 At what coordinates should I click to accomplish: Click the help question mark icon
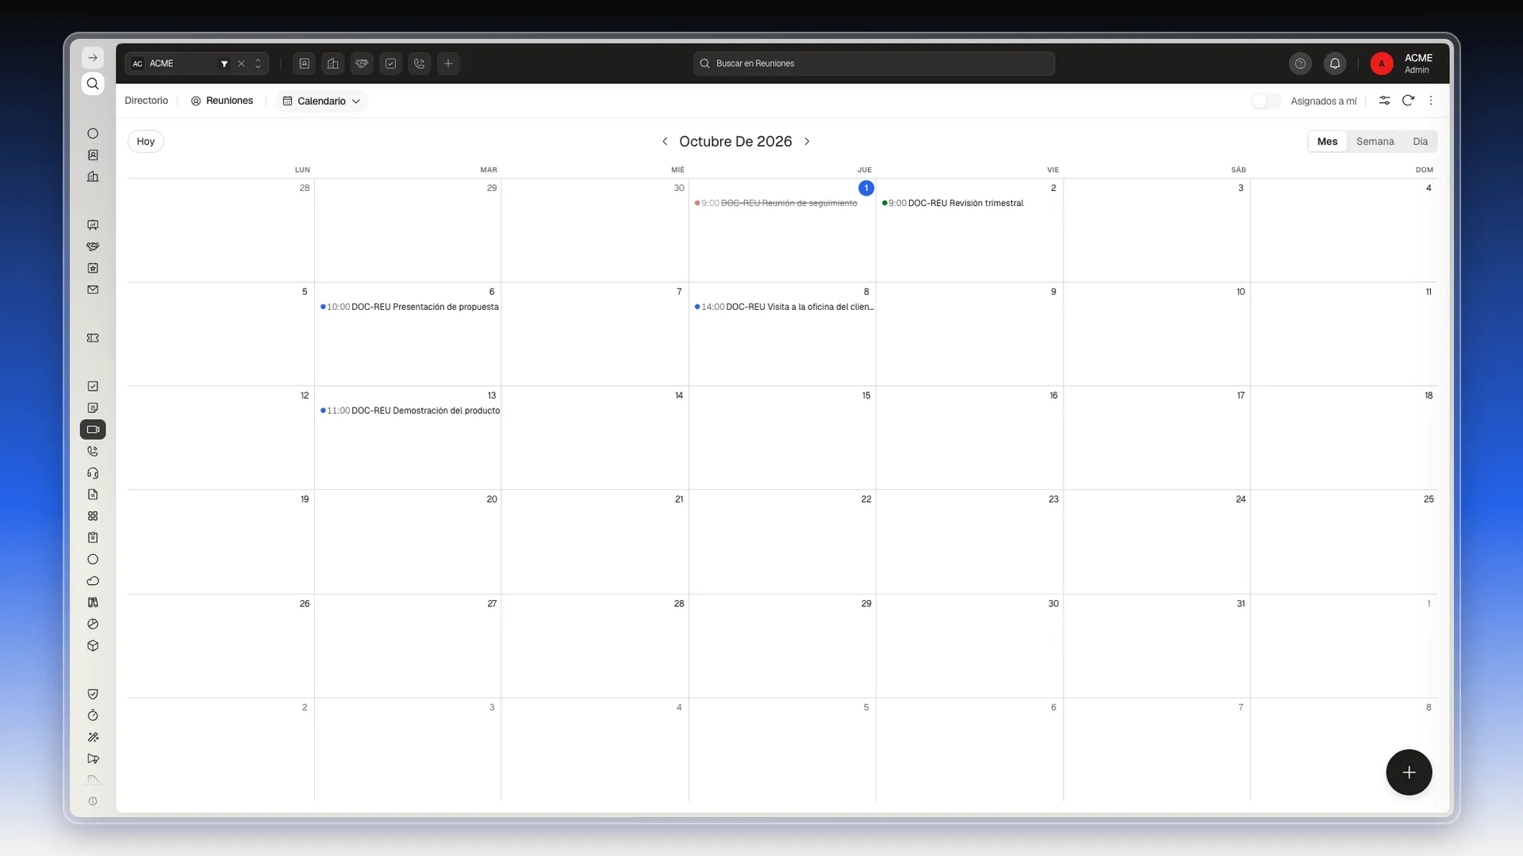click(x=1300, y=63)
